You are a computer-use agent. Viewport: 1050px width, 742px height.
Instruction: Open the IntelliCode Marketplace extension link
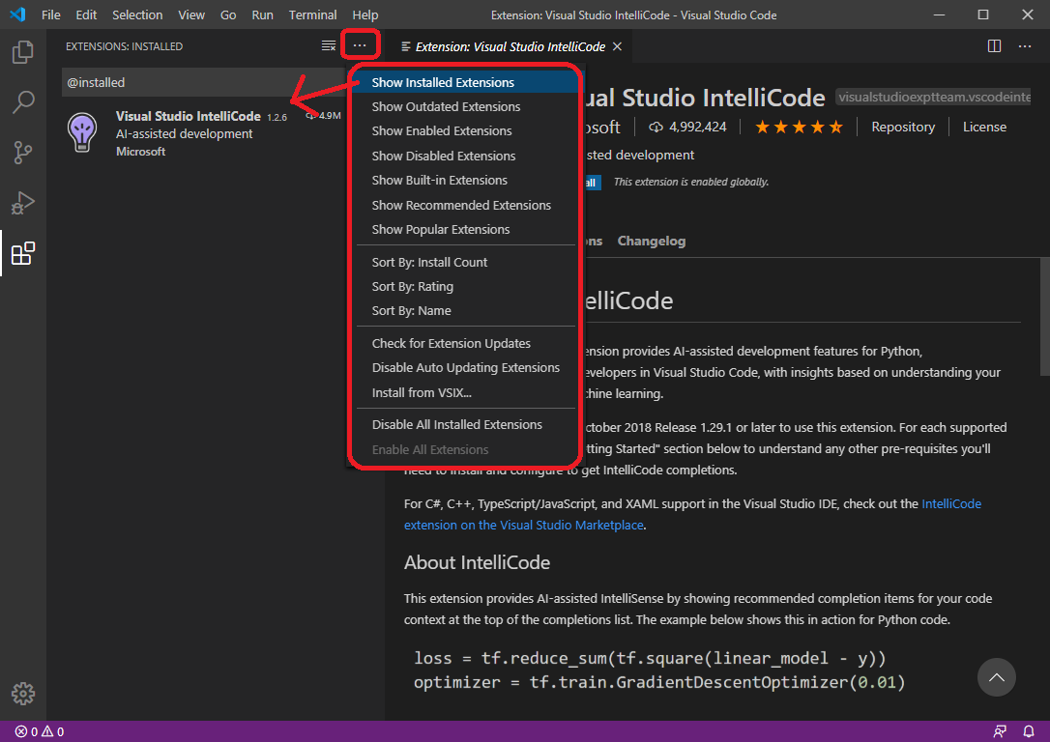click(692, 515)
